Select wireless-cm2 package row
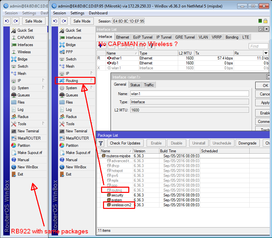The image size is (272, 238). pos(184,205)
